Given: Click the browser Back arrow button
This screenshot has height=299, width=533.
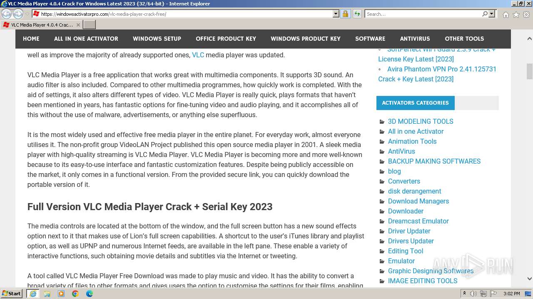Looking at the screenshot, I should (7, 14).
